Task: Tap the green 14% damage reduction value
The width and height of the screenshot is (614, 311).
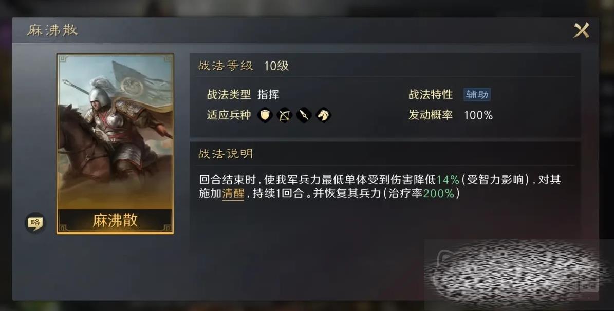Action: pyautogui.click(x=448, y=180)
